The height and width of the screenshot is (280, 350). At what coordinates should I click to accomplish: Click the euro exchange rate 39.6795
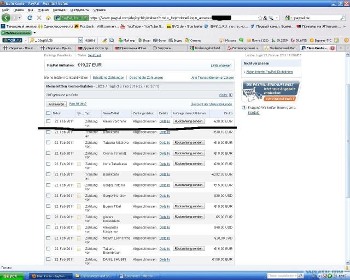point(299,40)
